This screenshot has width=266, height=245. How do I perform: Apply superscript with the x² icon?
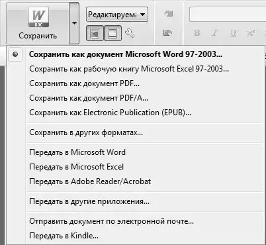(251, 33)
